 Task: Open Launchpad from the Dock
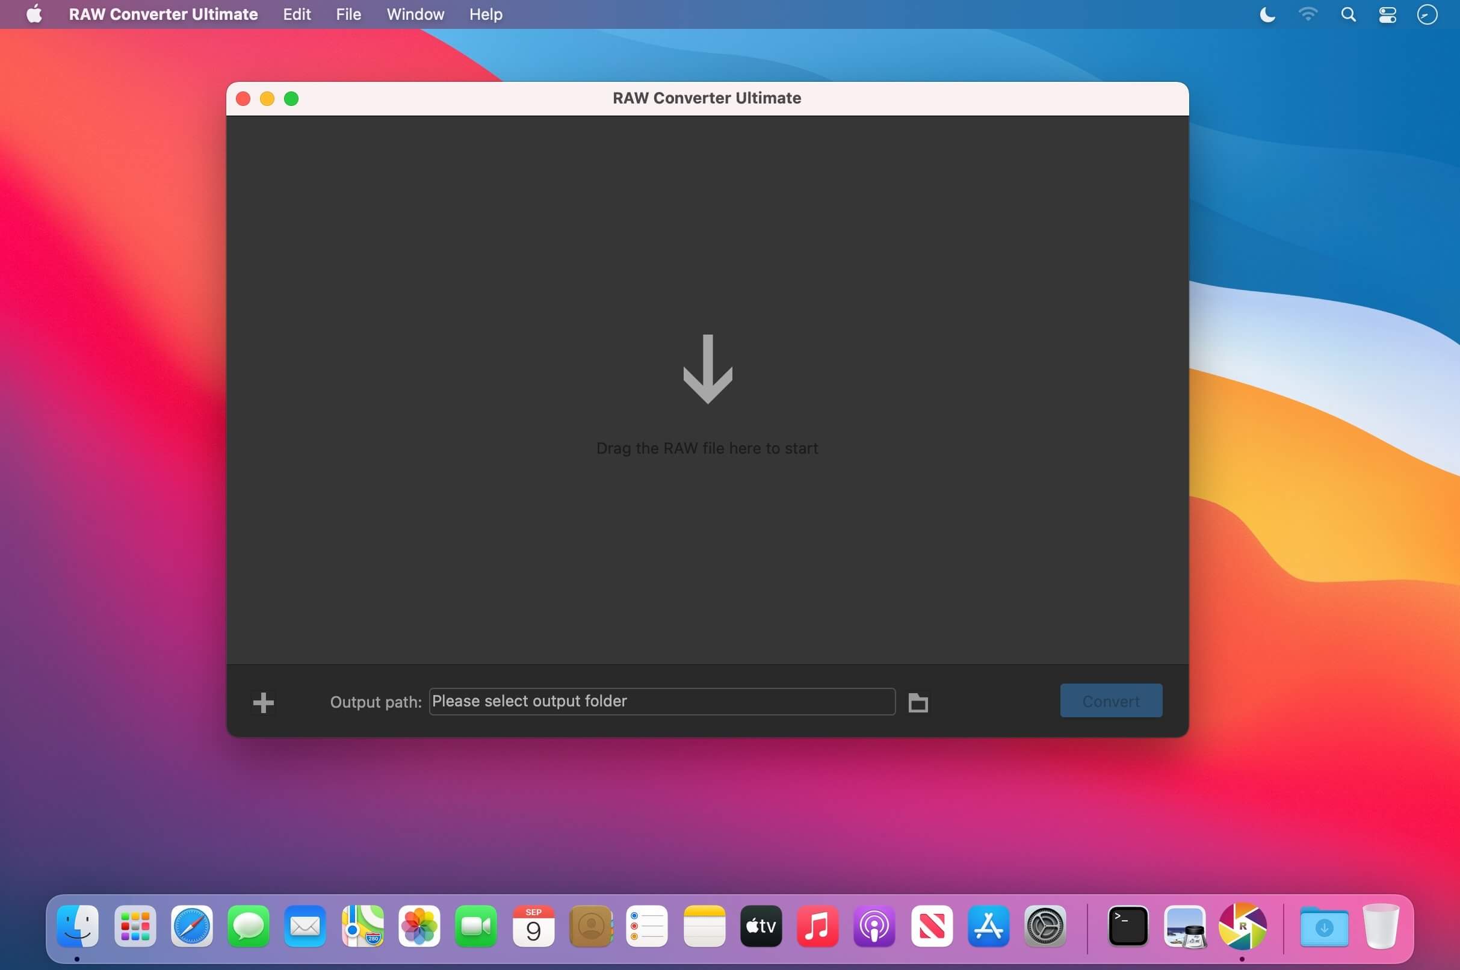135,926
